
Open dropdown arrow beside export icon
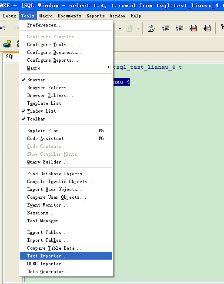(x=138, y=28)
